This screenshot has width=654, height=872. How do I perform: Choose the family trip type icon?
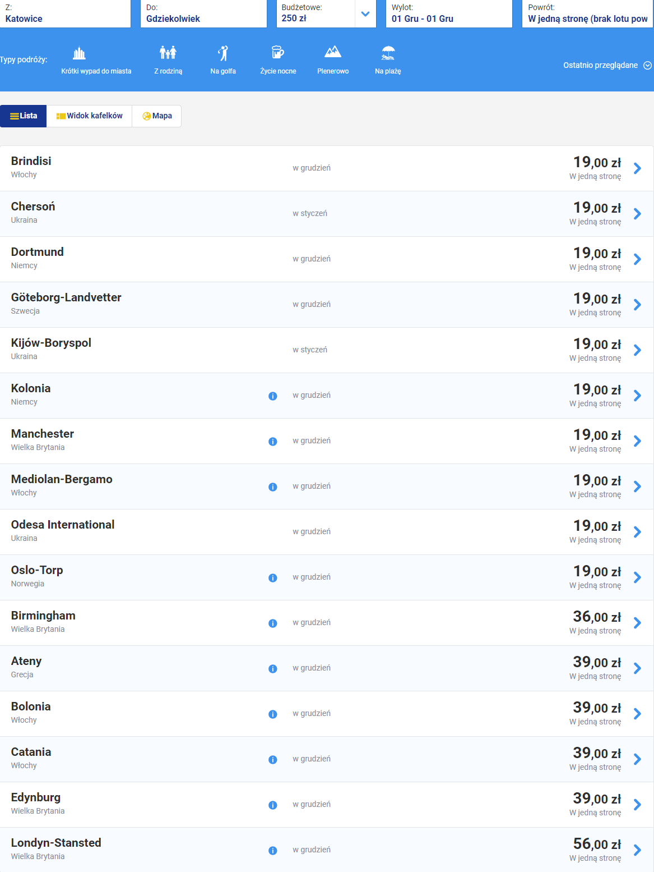(168, 53)
